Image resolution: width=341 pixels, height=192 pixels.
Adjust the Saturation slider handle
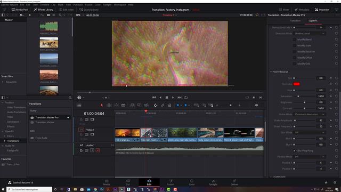tap(298, 96)
